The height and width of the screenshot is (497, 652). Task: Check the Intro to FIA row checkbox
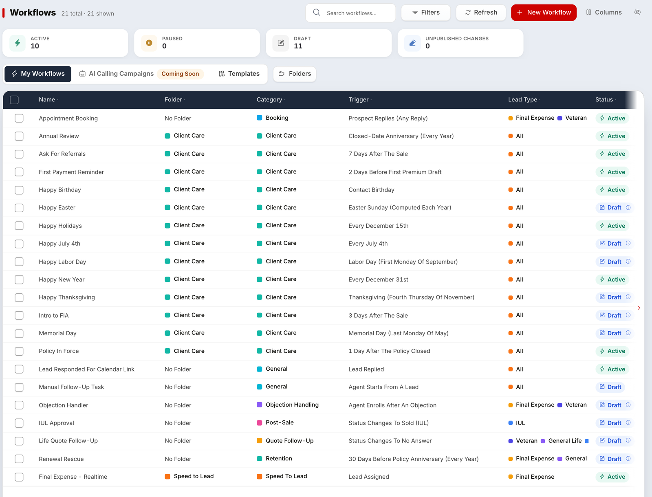(x=19, y=315)
